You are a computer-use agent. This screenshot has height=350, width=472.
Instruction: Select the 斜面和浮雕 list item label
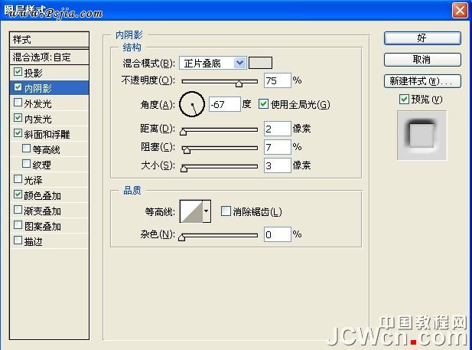pyautogui.click(x=47, y=134)
